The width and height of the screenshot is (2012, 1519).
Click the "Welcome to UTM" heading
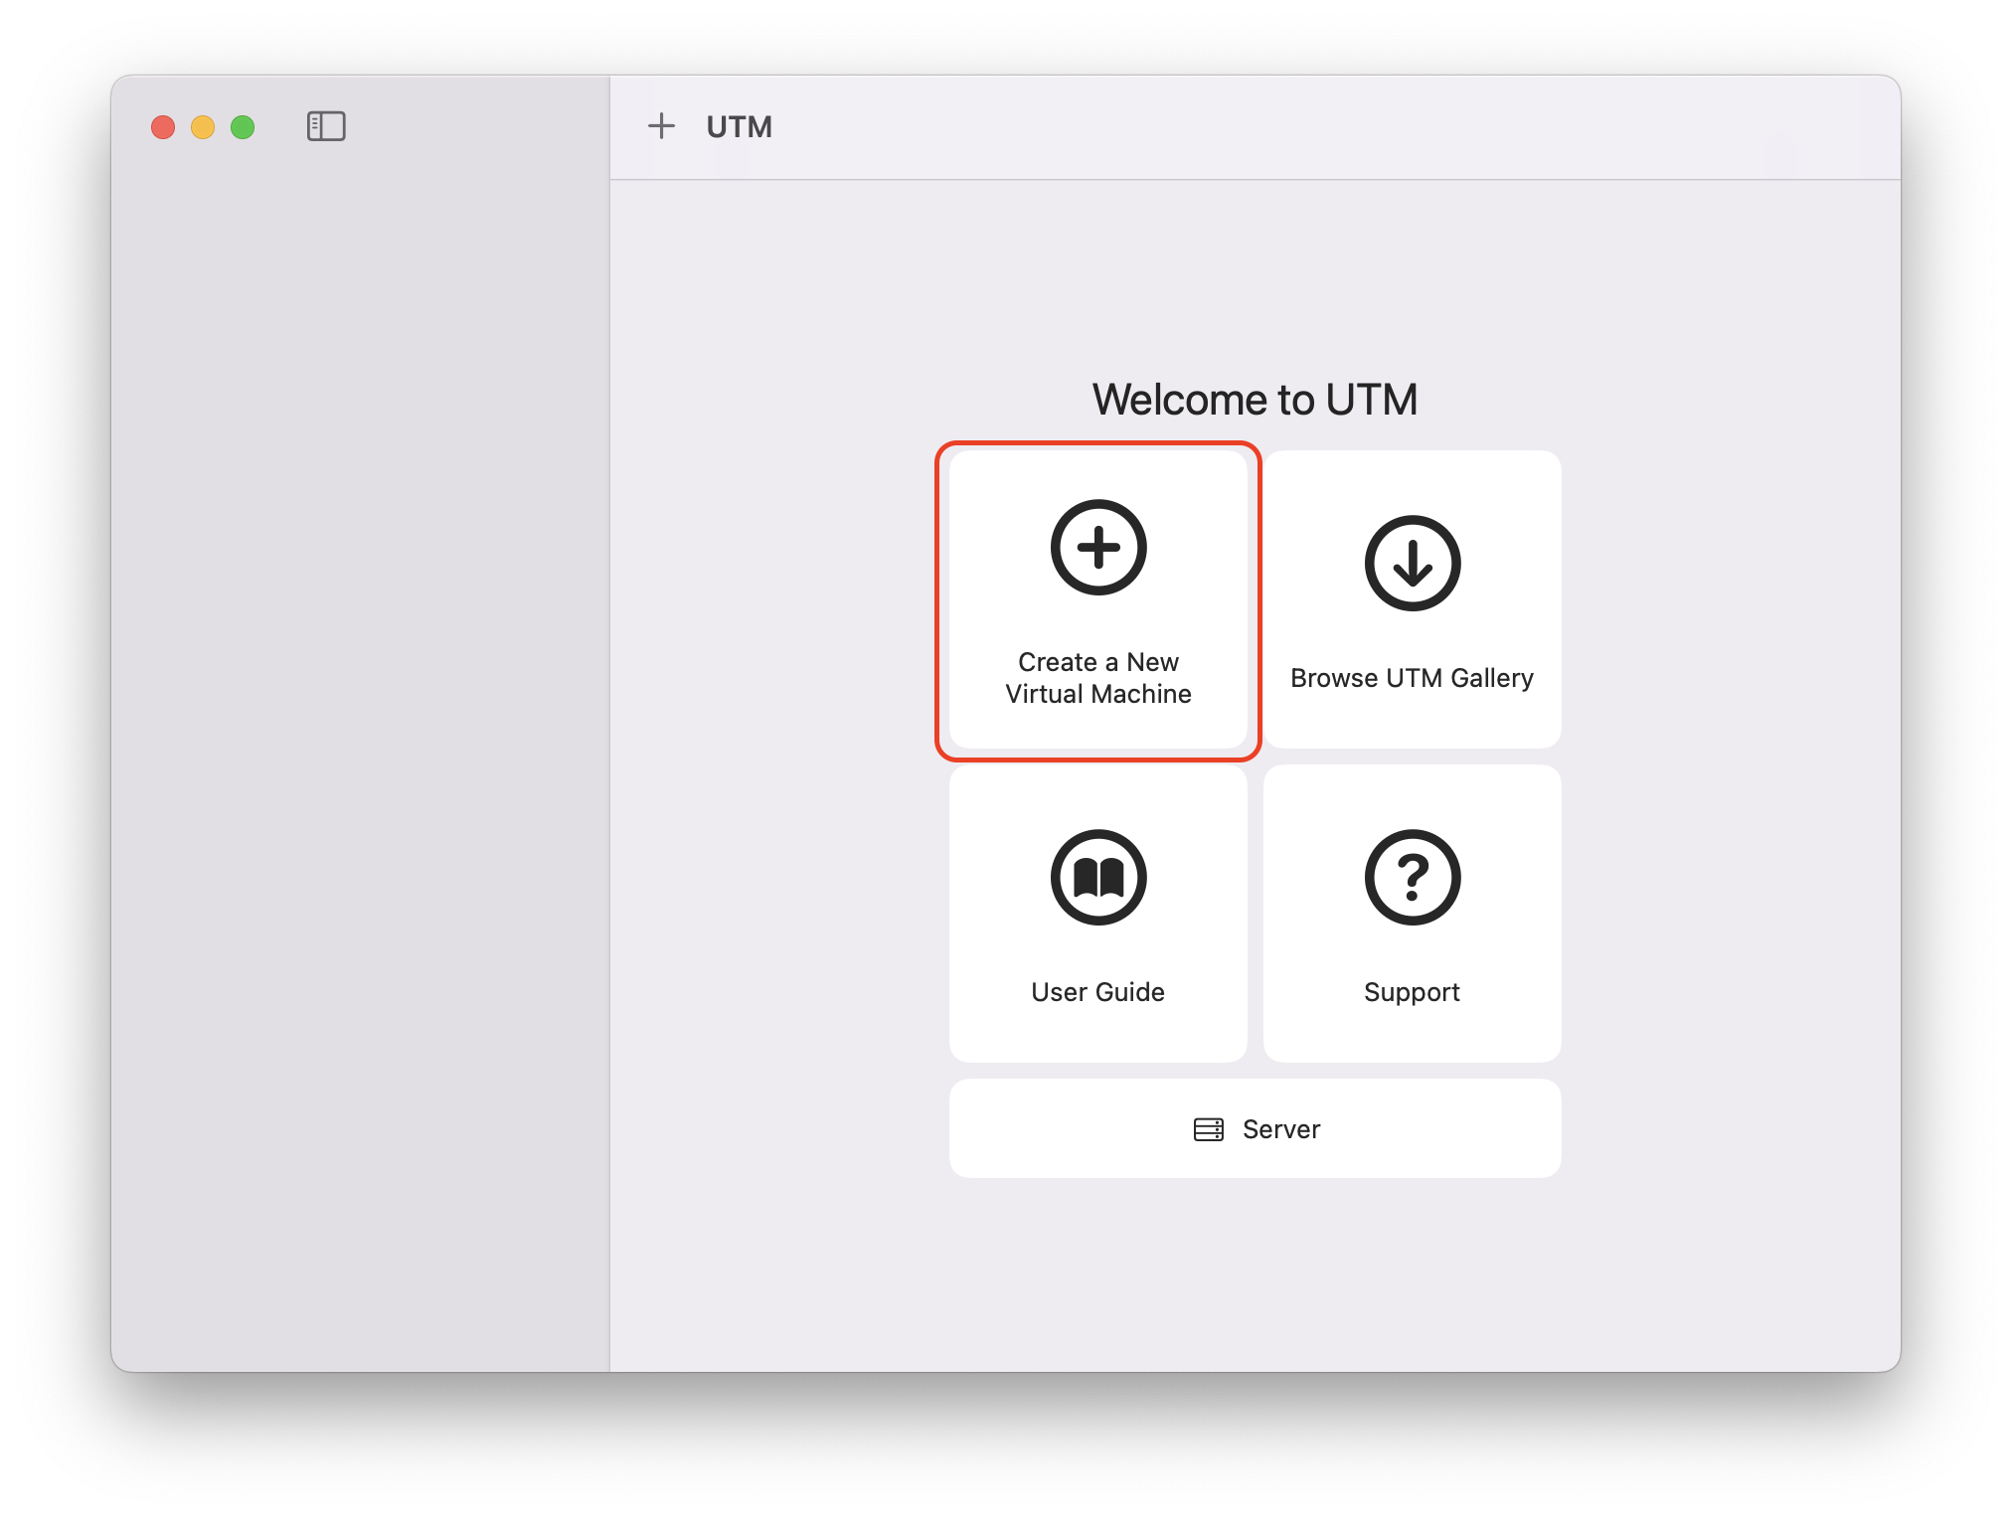[1255, 400]
